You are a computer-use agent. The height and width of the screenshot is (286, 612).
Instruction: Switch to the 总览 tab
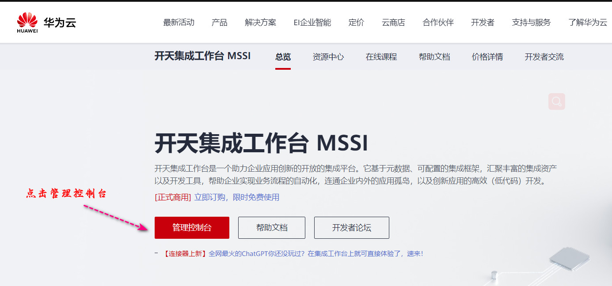coord(283,57)
